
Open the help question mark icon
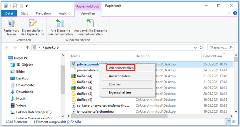tap(235, 13)
